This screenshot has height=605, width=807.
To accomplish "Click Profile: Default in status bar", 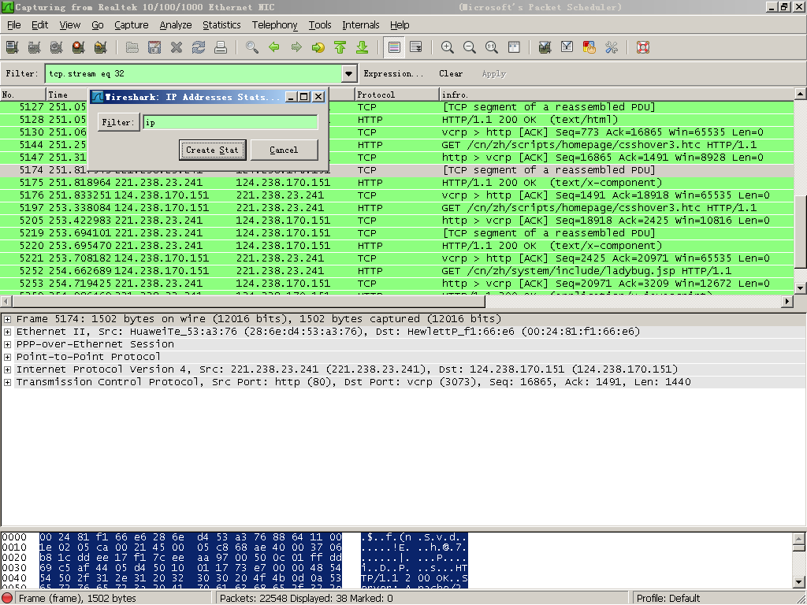I will click(x=668, y=599).
